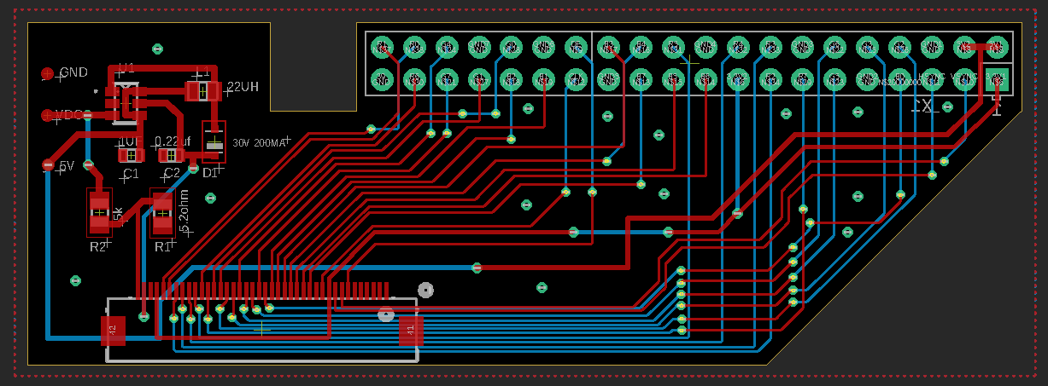Click the 'VDC' silkscreen label

(x=70, y=115)
